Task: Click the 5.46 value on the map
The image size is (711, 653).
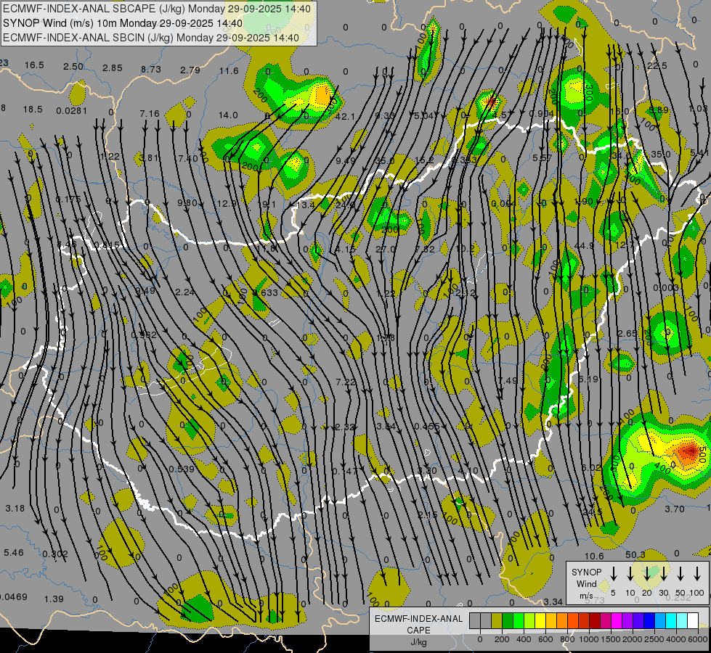Action: (x=14, y=552)
